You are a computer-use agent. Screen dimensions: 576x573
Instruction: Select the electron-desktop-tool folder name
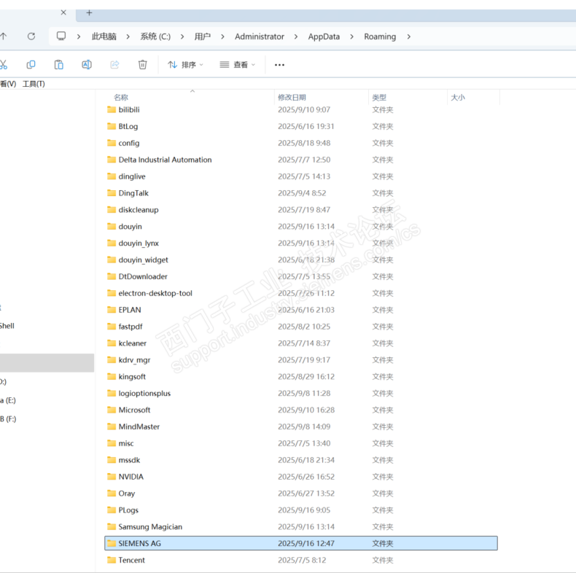coord(155,294)
